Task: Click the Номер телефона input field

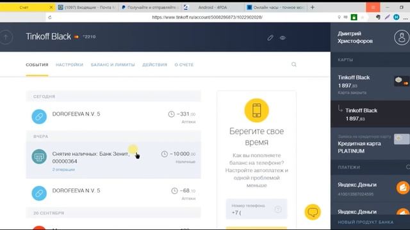Action: click(256, 209)
